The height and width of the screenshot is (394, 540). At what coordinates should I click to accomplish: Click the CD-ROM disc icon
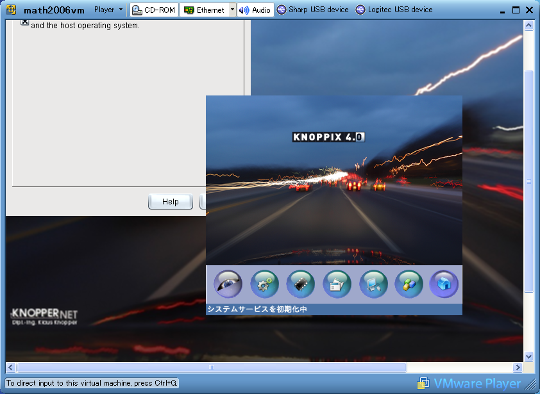tap(137, 10)
